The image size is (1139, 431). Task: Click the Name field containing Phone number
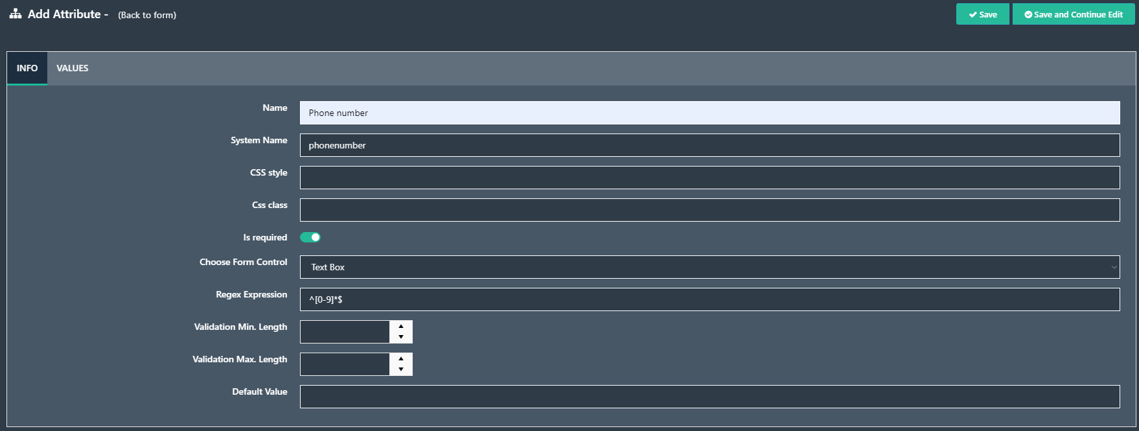click(709, 113)
